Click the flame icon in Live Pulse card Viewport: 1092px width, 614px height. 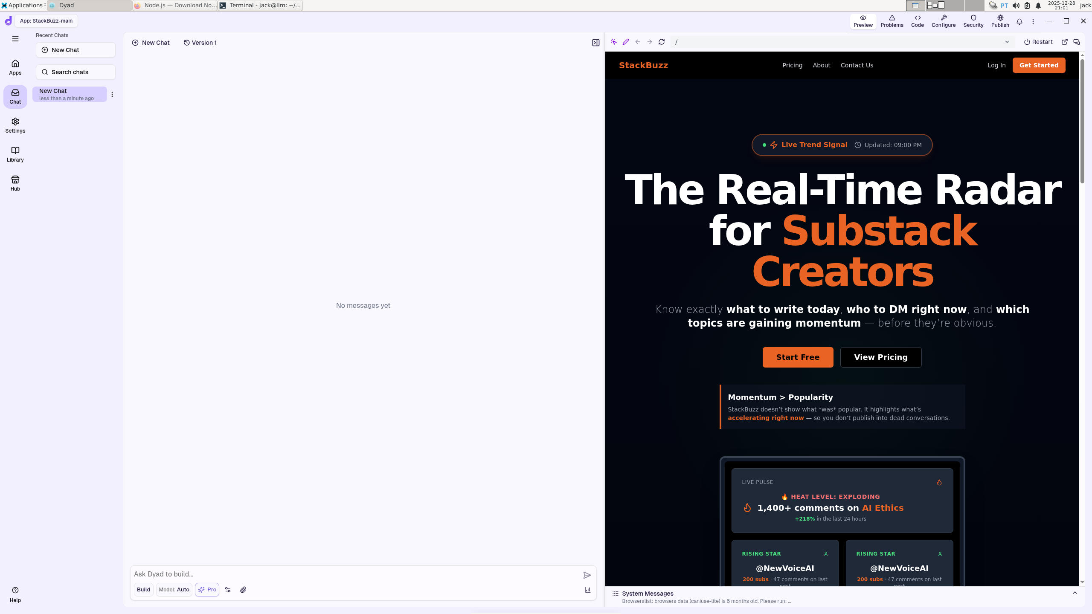tap(939, 482)
